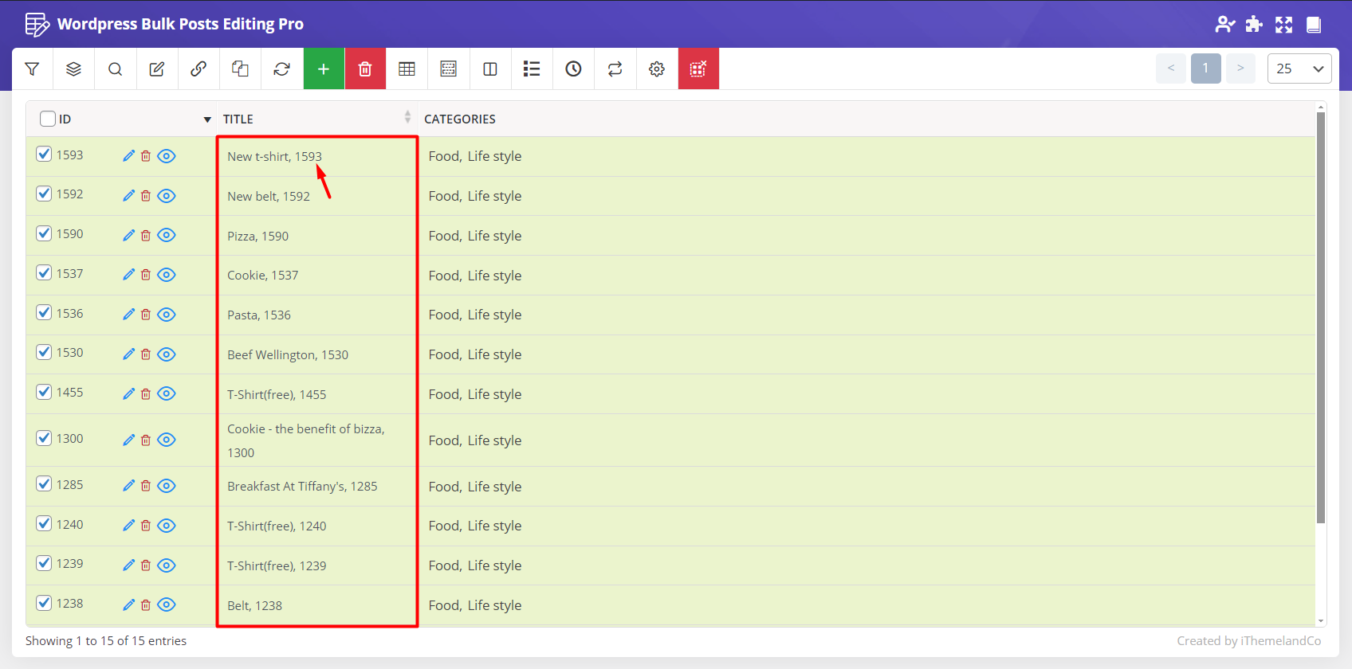Click the vertical scrollbar of the table
The height and width of the screenshot is (669, 1352).
[1321, 319]
